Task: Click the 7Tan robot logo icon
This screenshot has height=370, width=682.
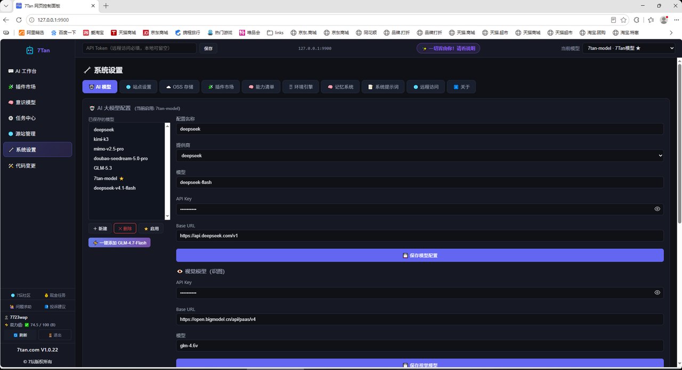Action: 30,51
